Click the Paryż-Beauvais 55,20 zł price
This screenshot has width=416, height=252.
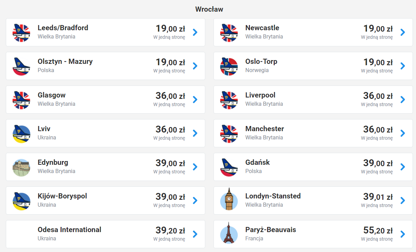378,230
